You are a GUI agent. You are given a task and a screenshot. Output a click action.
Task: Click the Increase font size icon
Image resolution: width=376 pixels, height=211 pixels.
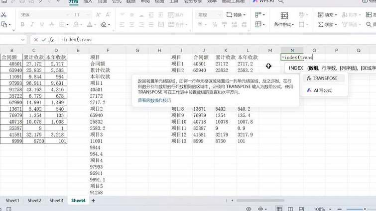point(98,15)
